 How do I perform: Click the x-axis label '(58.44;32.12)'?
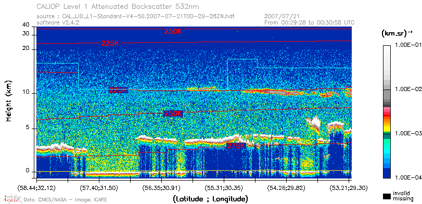point(36,188)
